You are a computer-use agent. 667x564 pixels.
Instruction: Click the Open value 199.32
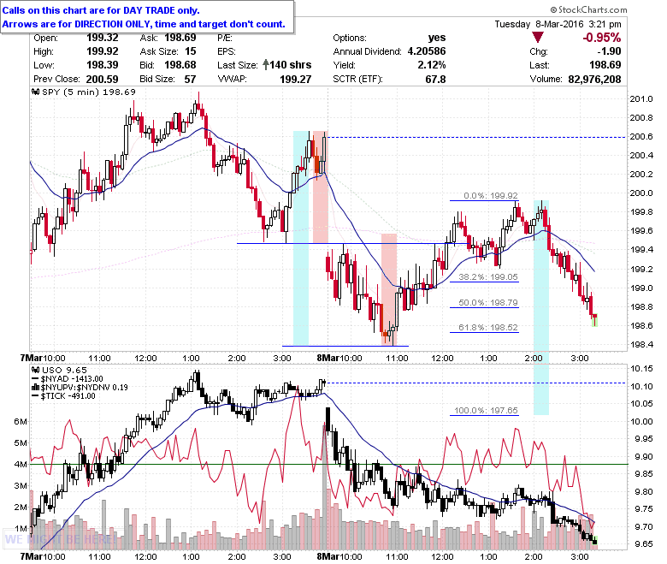coord(102,38)
